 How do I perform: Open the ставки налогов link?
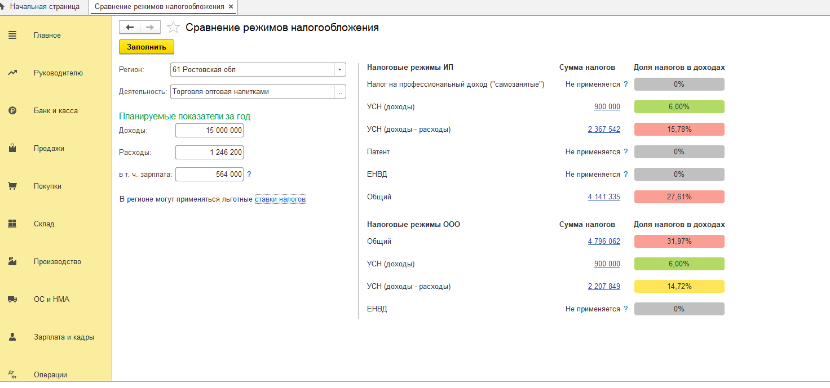[x=280, y=199]
